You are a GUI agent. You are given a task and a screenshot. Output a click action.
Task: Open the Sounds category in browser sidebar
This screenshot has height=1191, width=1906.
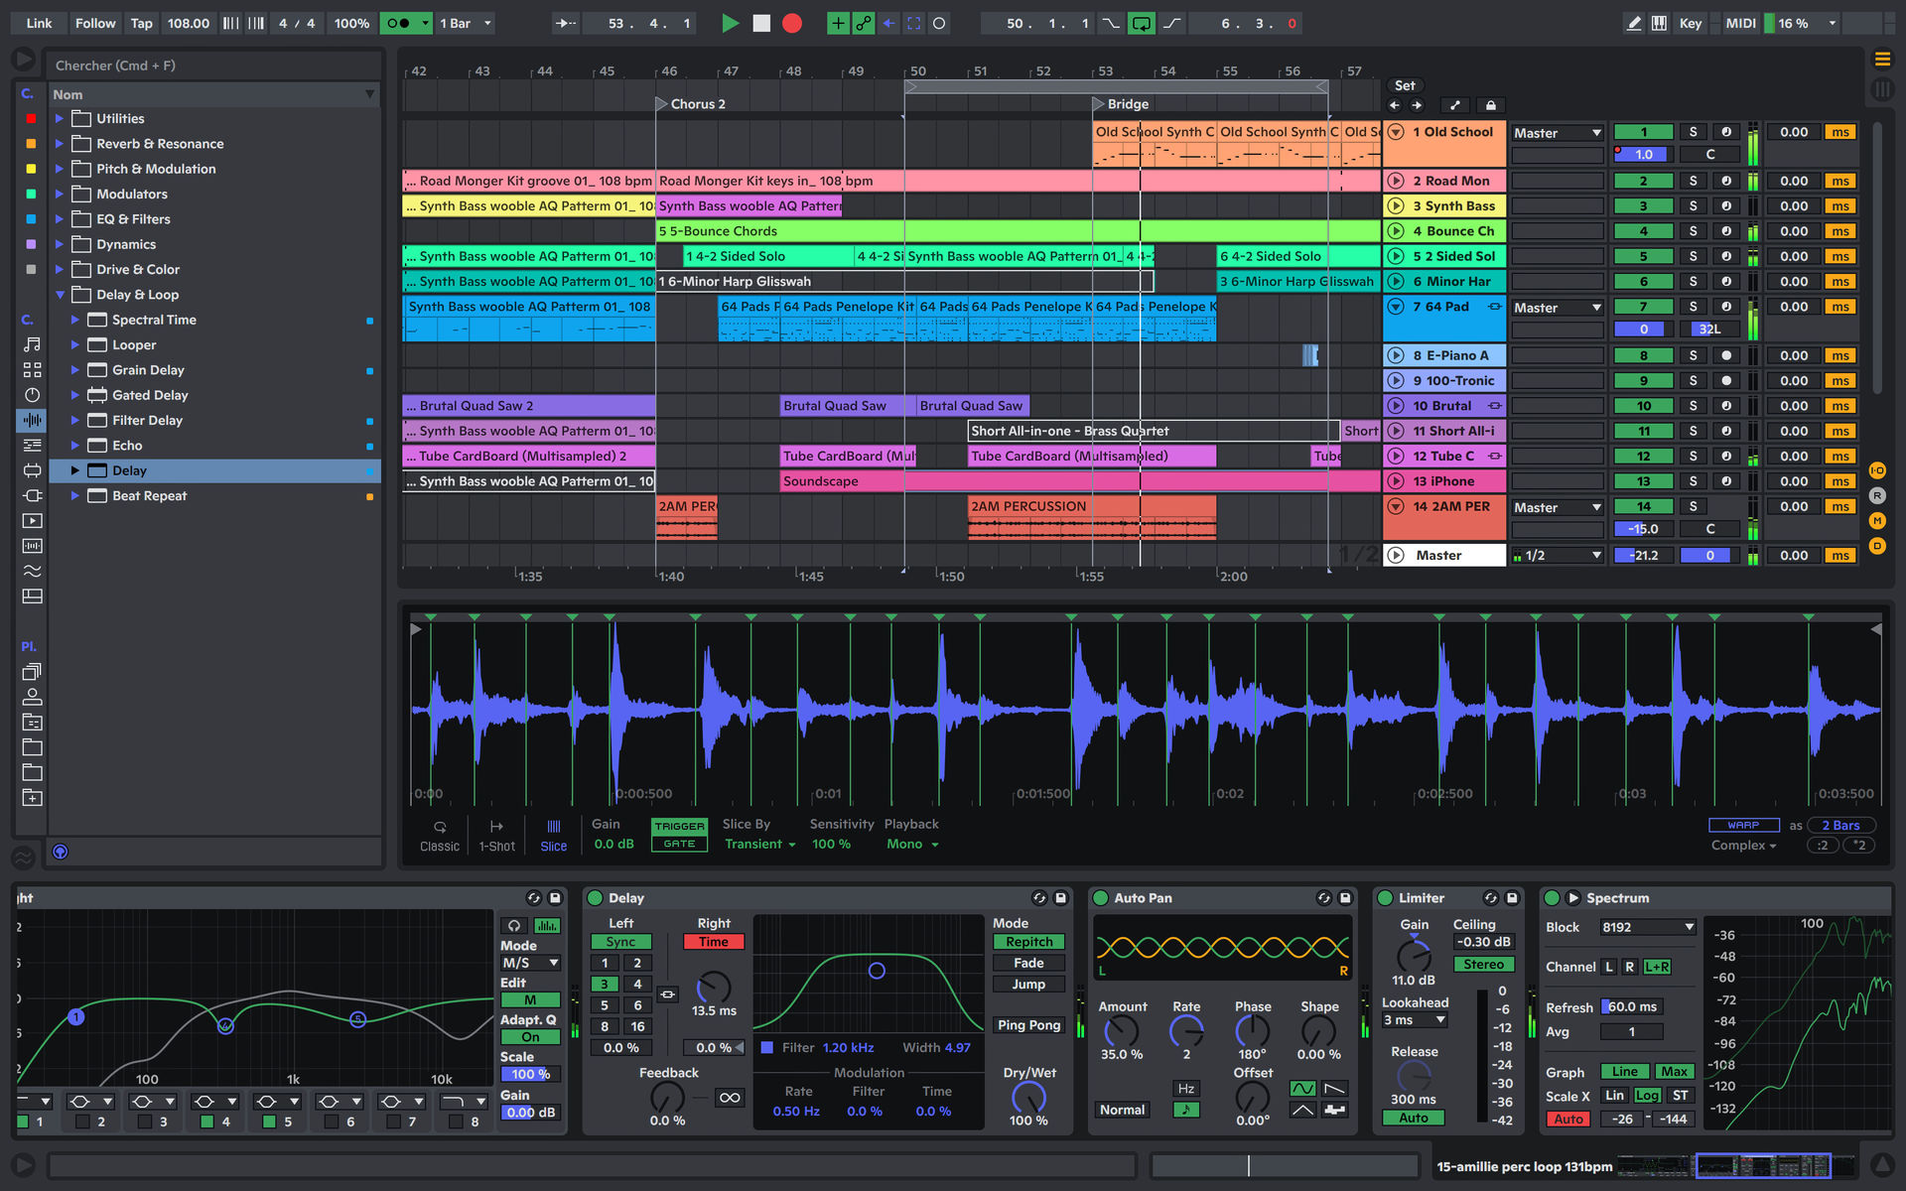(32, 344)
